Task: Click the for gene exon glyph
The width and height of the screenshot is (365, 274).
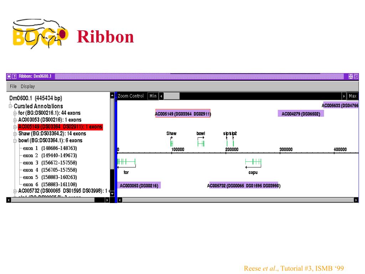Action: 127,161
